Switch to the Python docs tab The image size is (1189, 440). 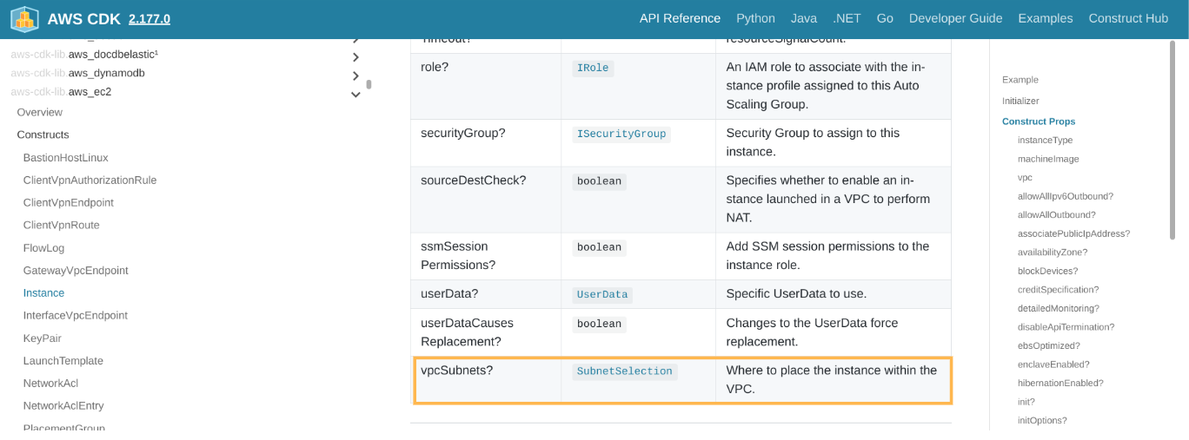coord(755,18)
